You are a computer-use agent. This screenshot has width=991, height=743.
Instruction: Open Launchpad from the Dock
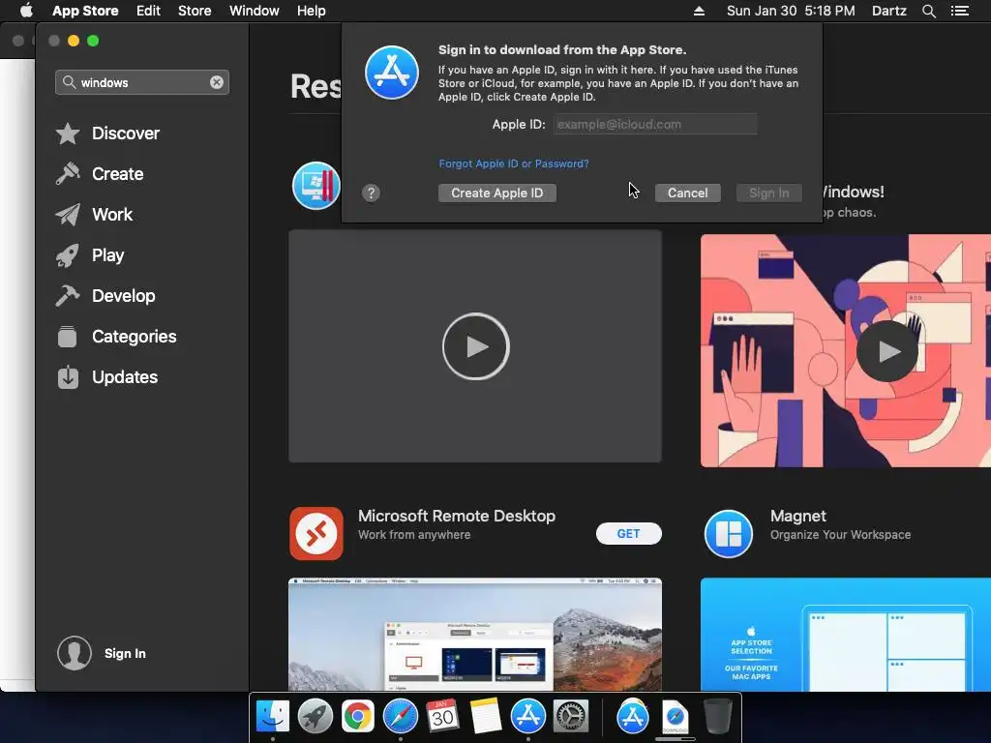tap(315, 717)
